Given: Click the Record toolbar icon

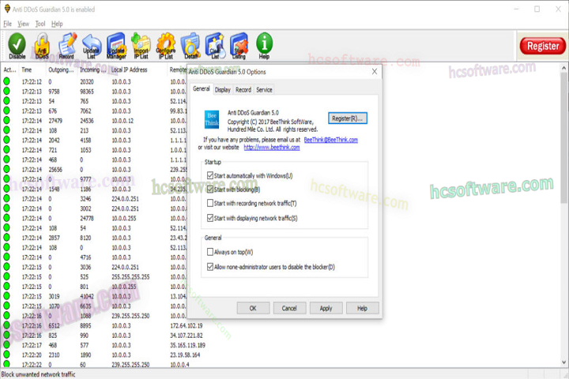Looking at the screenshot, I should pos(67,46).
